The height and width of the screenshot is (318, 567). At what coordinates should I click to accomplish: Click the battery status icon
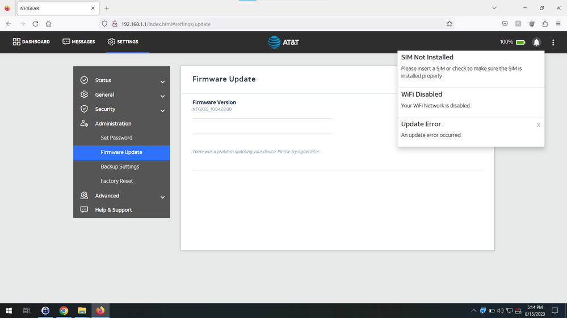click(x=520, y=42)
